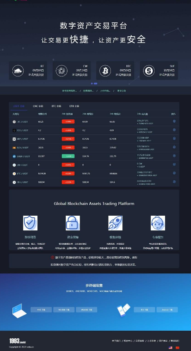This screenshot has width=191, height=351.
Task: Open trade action icon for LTC/USDT row
Action: [174, 121]
